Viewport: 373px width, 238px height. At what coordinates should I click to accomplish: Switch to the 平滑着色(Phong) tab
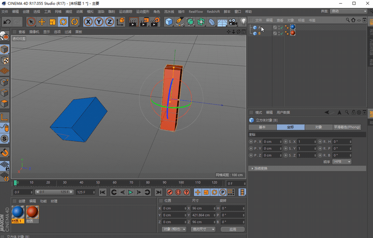pos(347,127)
